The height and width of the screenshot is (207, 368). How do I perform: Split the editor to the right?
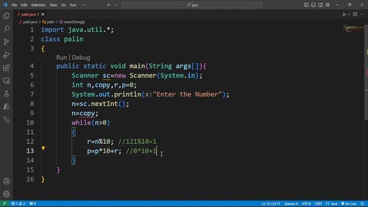(x=355, y=14)
